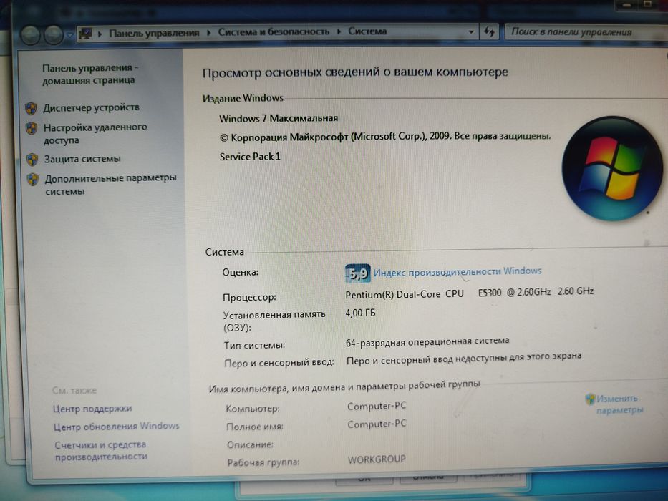Open "Центр поддержки" link
The height and width of the screenshot is (501, 668).
pos(92,409)
